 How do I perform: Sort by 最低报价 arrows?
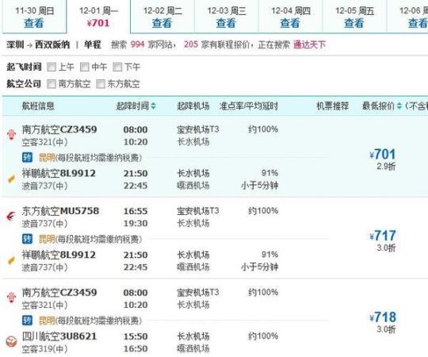point(399,106)
